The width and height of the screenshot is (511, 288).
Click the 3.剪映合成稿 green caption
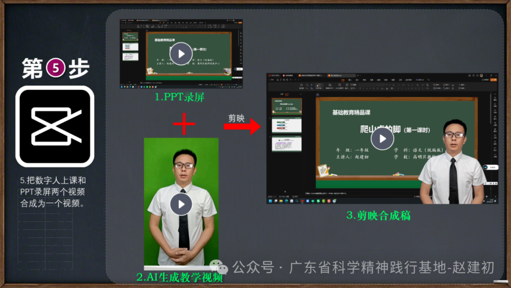pos(378,216)
